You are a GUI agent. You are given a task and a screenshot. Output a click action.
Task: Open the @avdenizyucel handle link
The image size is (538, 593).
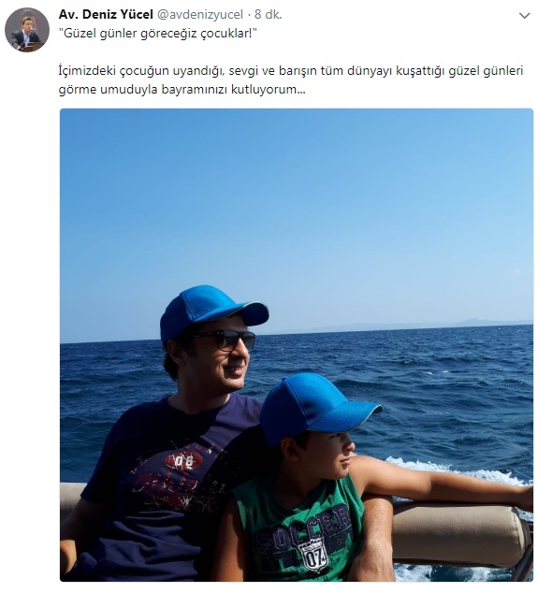(x=200, y=14)
